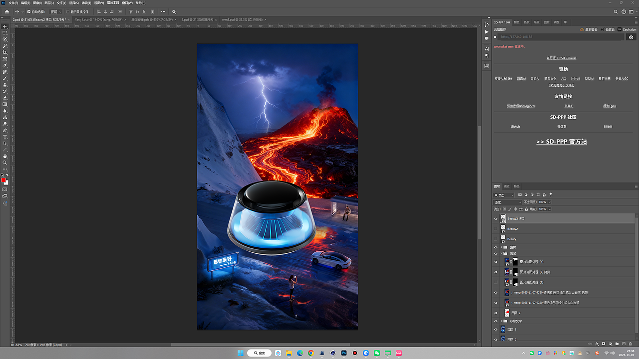
Task: Switch to the wen1.psd document tab
Action: click(243, 19)
